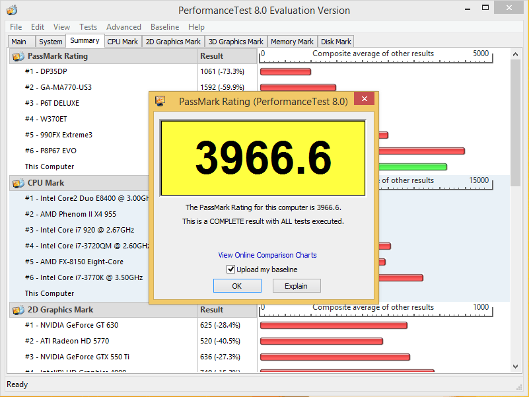Click the PerformanceTest app icon in title bar

click(x=12, y=10)
